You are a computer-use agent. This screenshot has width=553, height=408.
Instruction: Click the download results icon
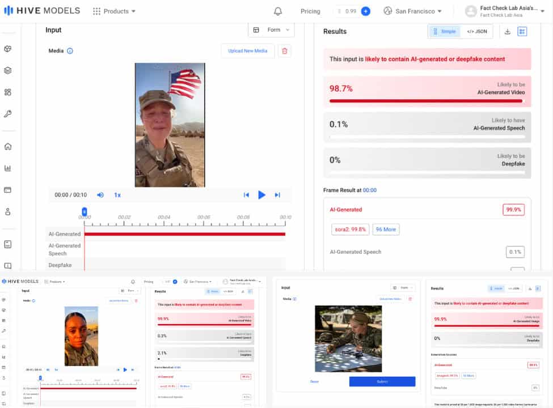[x=507, y=31]
